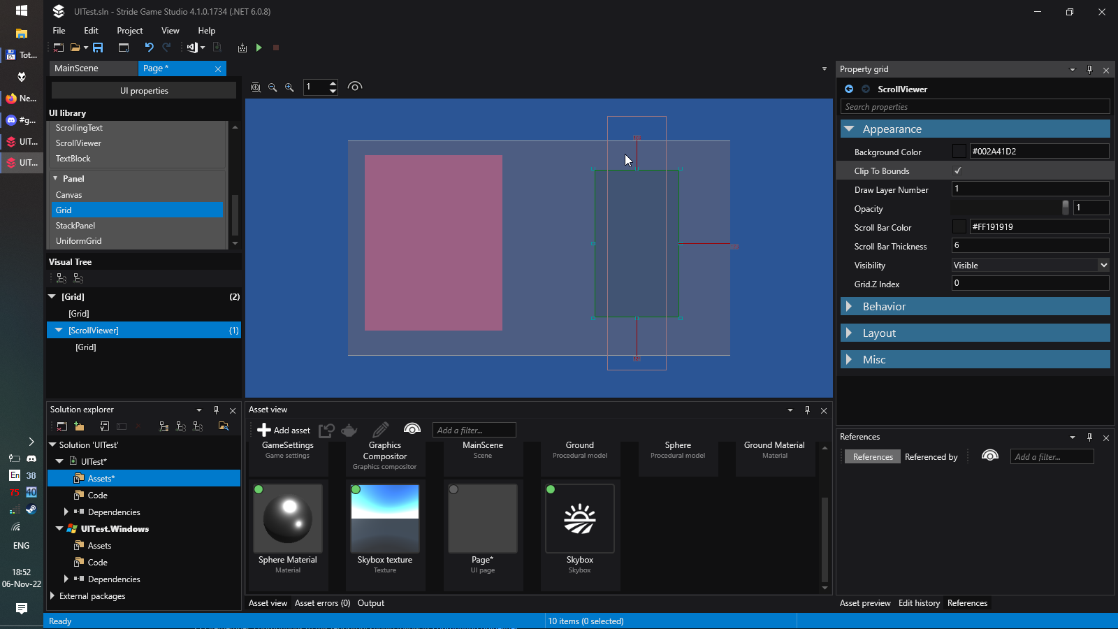Click the teapot icon in Asset view toolbar
The width and height of the screenshot is (1118, 629).
pos(349,430)
